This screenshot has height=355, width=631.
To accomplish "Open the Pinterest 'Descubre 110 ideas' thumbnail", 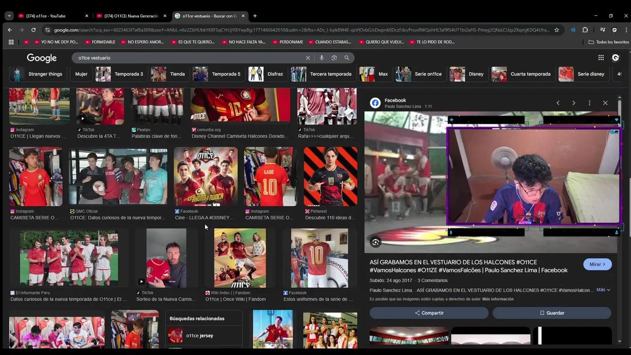I will pyautogui.click(x=330, y=177).
